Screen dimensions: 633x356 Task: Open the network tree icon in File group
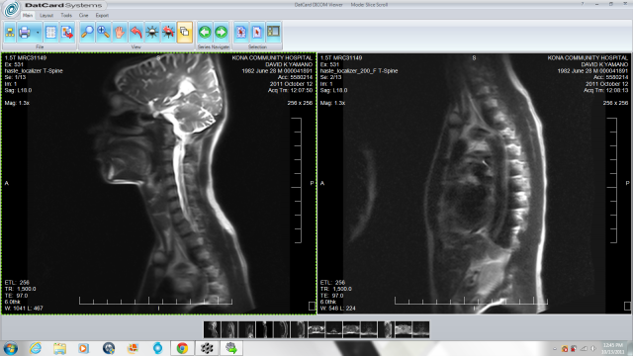tap(10, 32)
